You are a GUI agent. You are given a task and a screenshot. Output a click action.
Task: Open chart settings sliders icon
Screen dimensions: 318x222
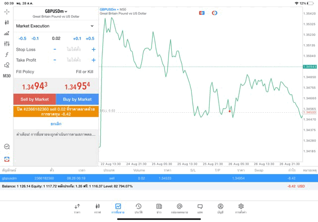pyautogui.click(x=6, y=44)
